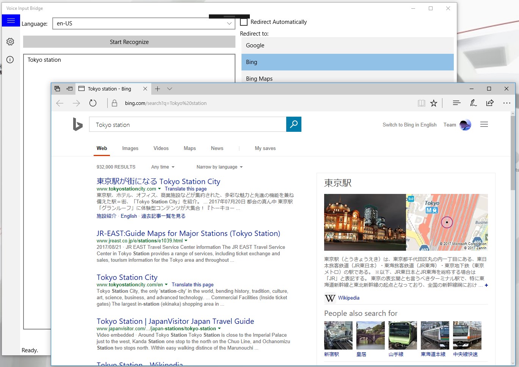Viewport: 519px width, 367px height.
Task: Expand the 東京駅 description with plus icon
Action: tap(486, 285)
